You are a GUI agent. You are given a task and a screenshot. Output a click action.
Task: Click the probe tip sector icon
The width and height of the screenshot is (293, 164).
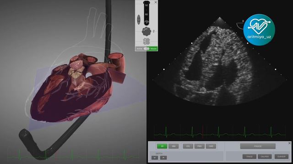point(146,22)
